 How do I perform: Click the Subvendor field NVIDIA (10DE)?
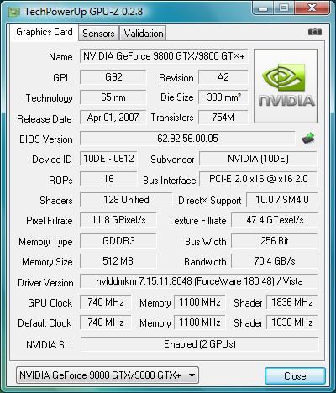click(258, 159)
